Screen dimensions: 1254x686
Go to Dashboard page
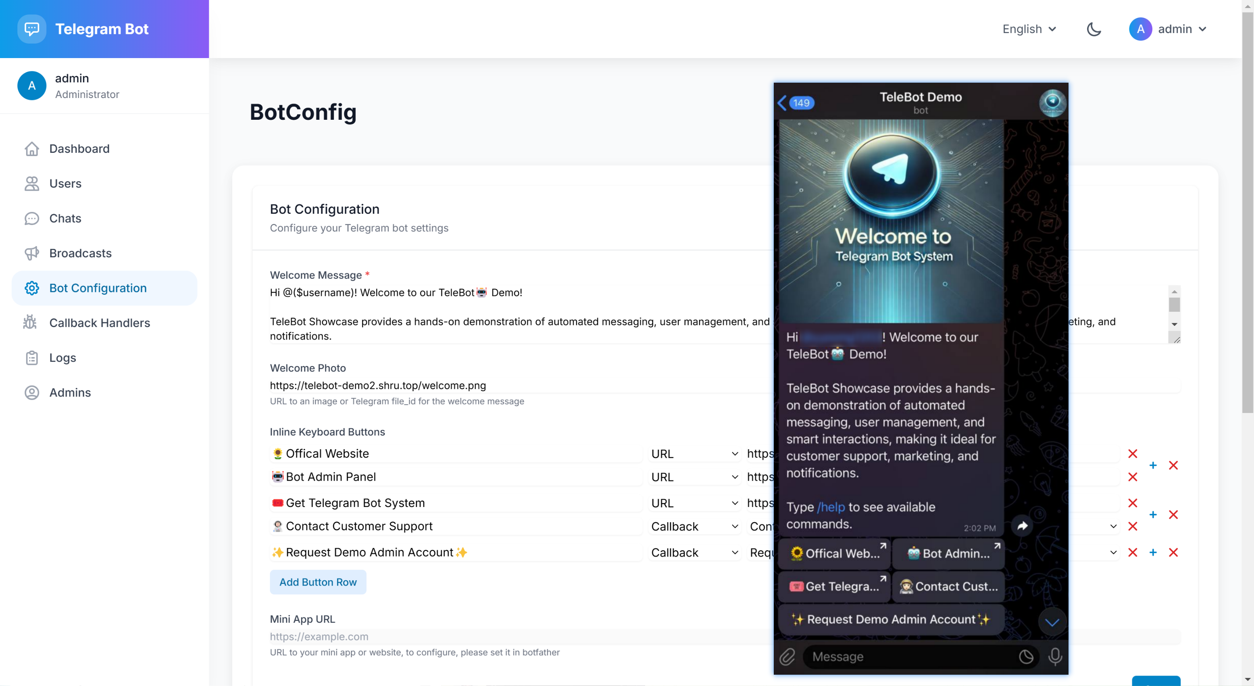pos(104,149)
